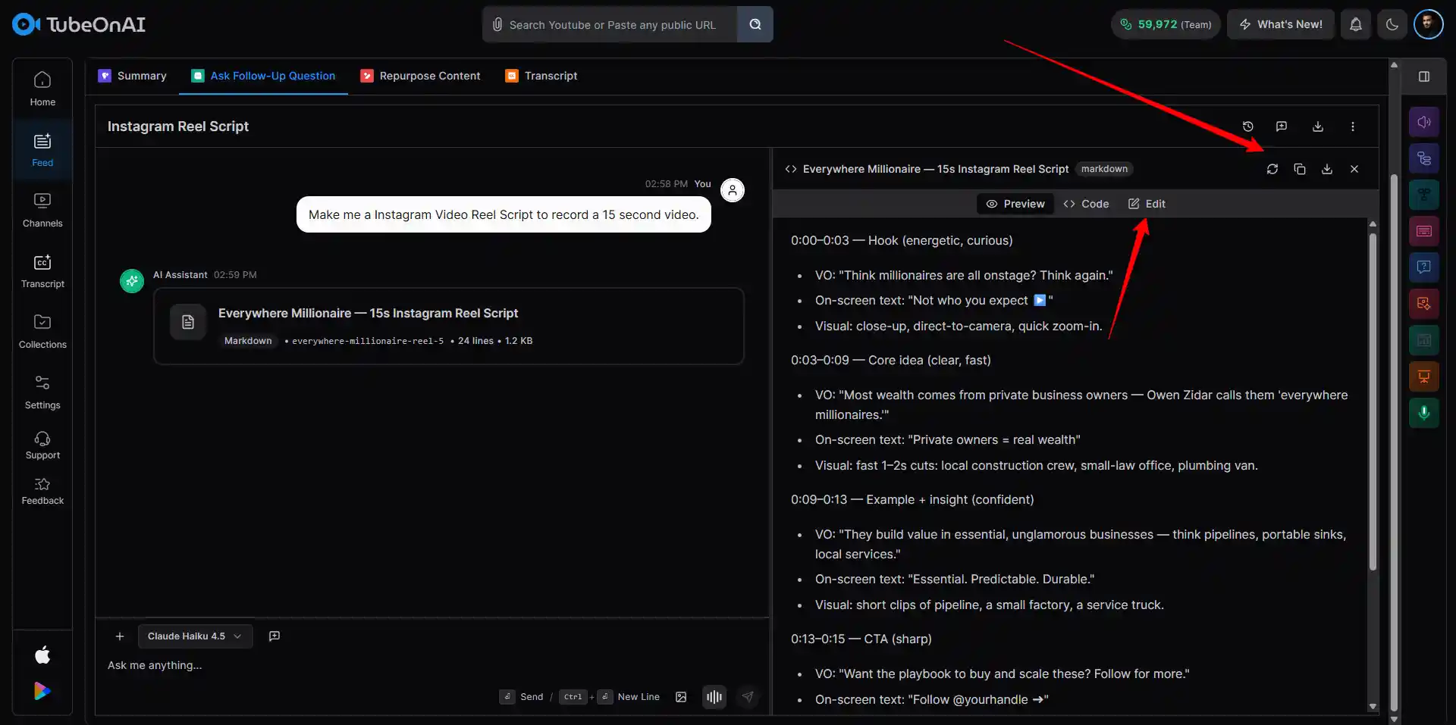Screen dimensions: 1456x725
Task: Start a new chat icon beside model
Action: (275, 636)
